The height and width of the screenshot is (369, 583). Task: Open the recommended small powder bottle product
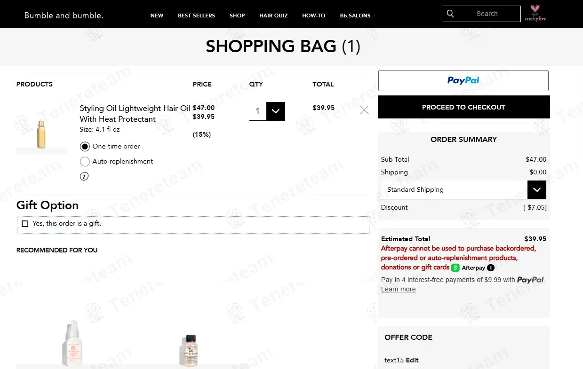point(188,350)
